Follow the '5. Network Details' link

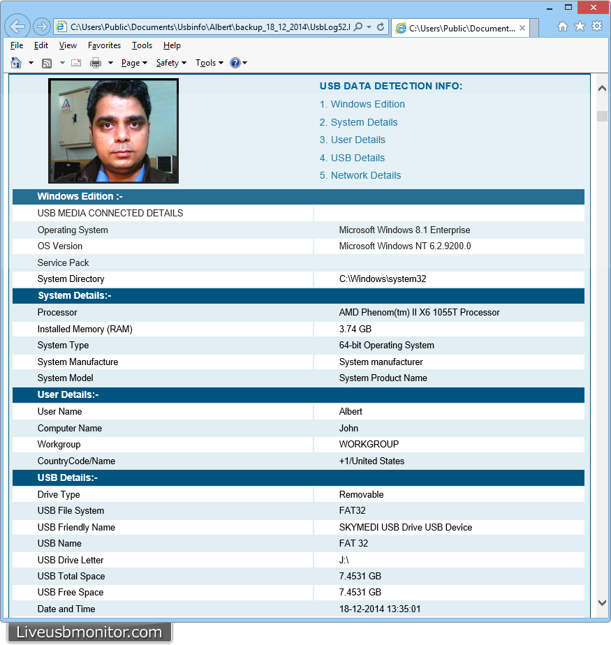click(x=360, y=175)
